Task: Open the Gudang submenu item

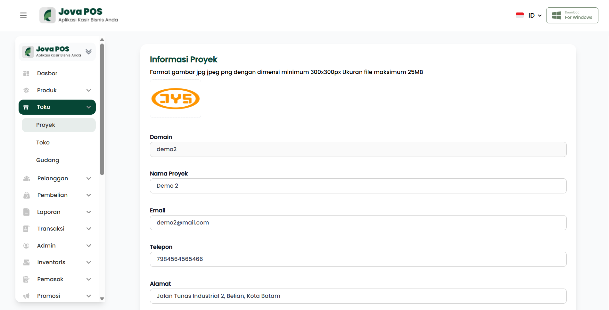Action: [x=48, y=160]
